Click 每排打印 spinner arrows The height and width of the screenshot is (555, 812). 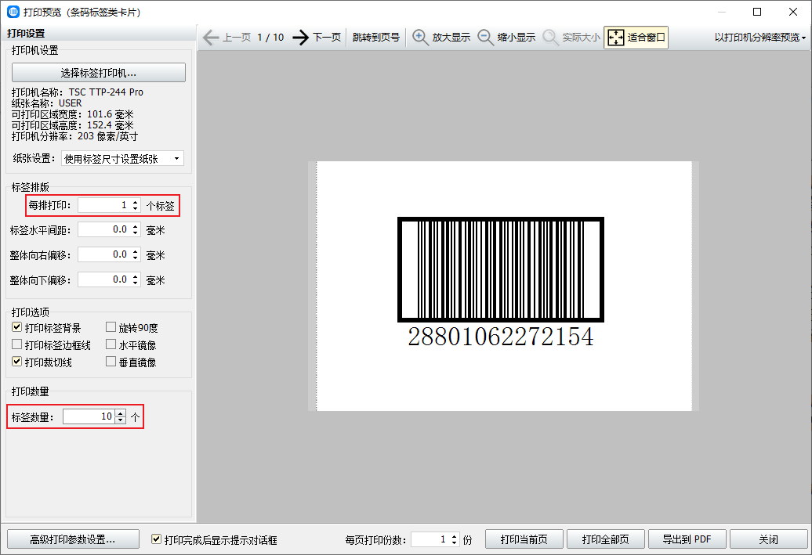click(136, 205)
